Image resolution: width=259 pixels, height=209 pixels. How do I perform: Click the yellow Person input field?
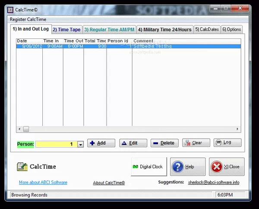point(57,144)
